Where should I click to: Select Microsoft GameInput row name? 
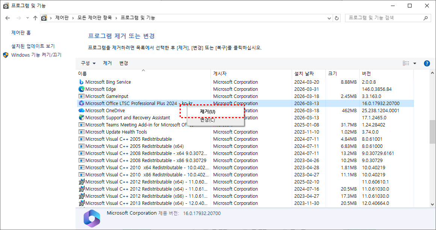[107, 96]
